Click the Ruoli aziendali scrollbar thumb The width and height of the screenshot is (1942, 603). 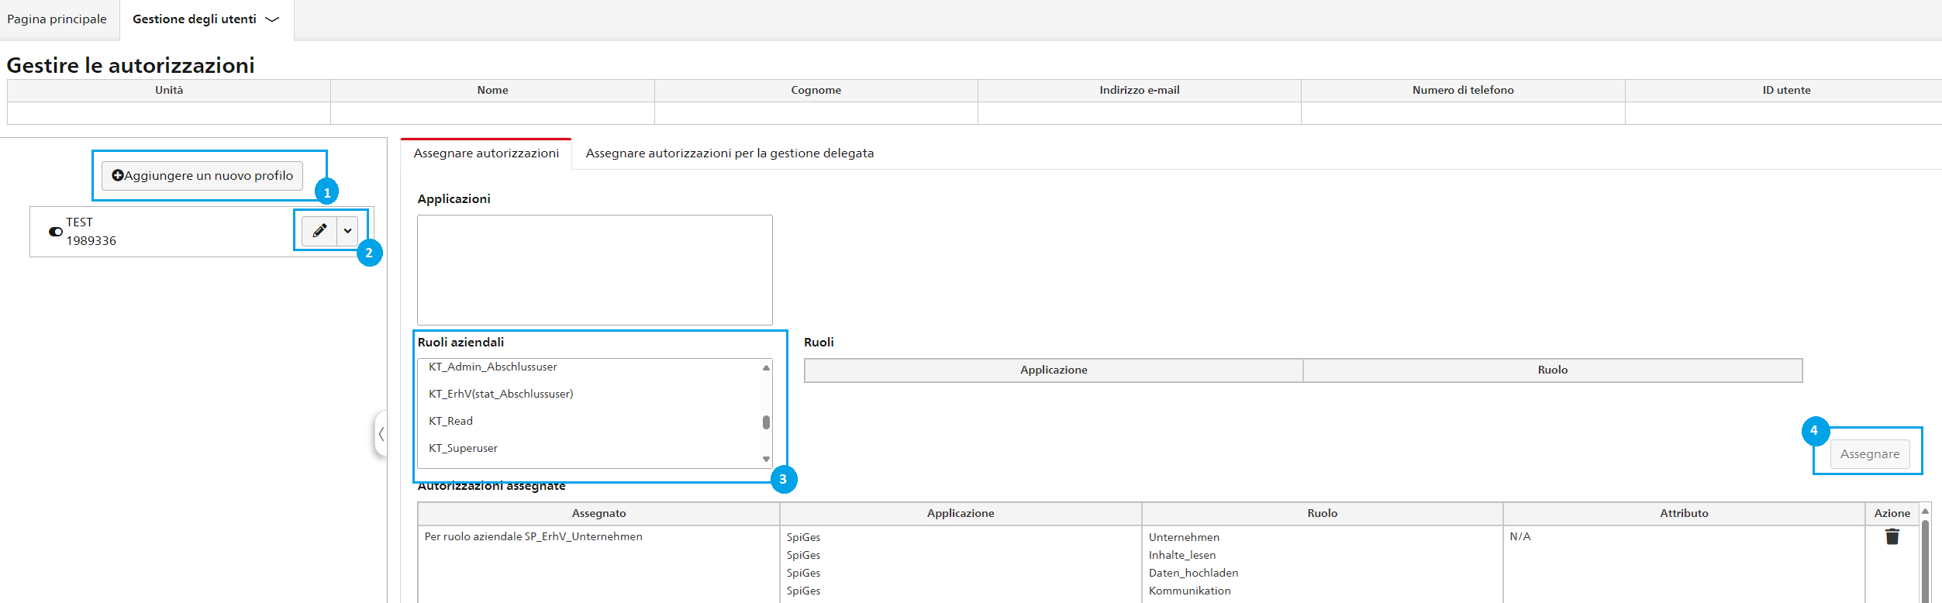pyautogui.click(x=766, y=422)
